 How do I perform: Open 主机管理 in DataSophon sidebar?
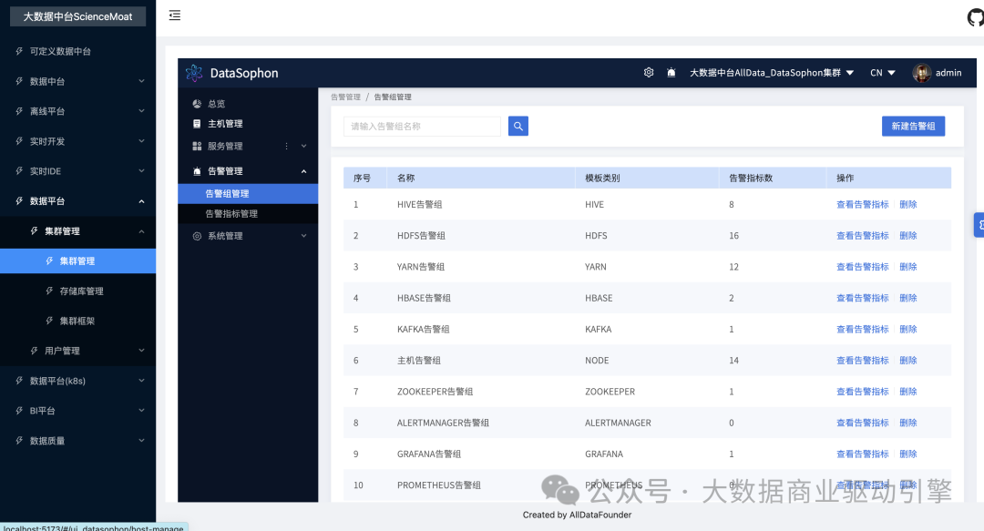tap(225, 124)
